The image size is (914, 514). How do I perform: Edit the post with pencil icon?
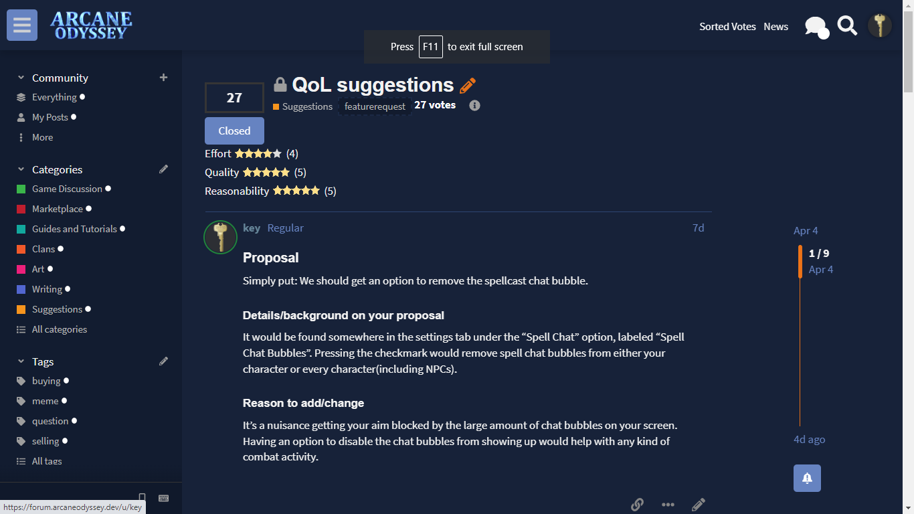699,505
